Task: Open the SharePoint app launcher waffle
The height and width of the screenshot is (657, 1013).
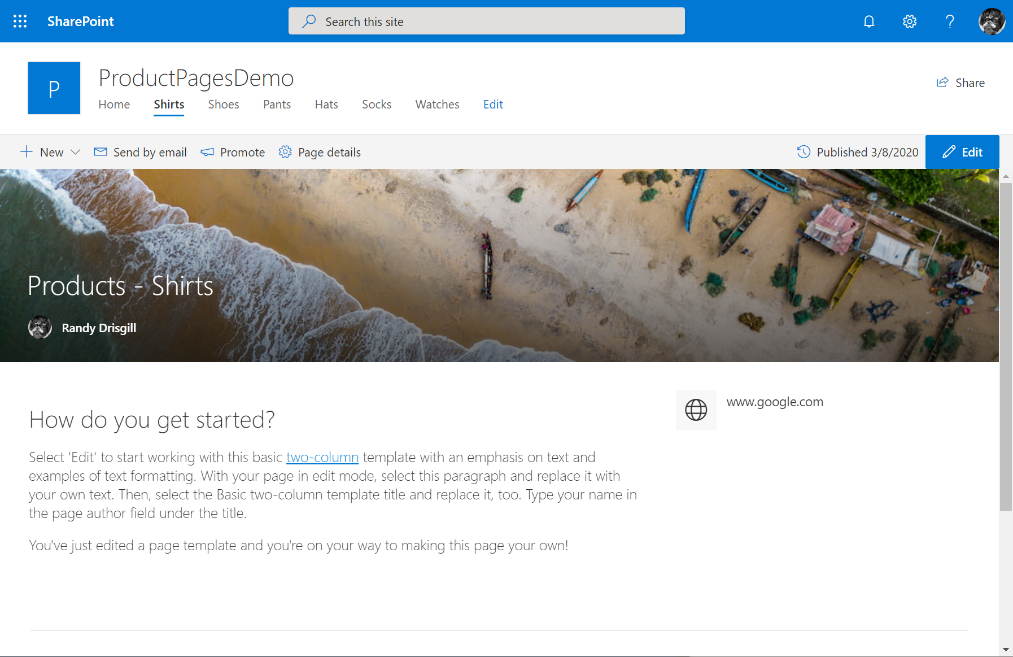Action: point(20,21)
